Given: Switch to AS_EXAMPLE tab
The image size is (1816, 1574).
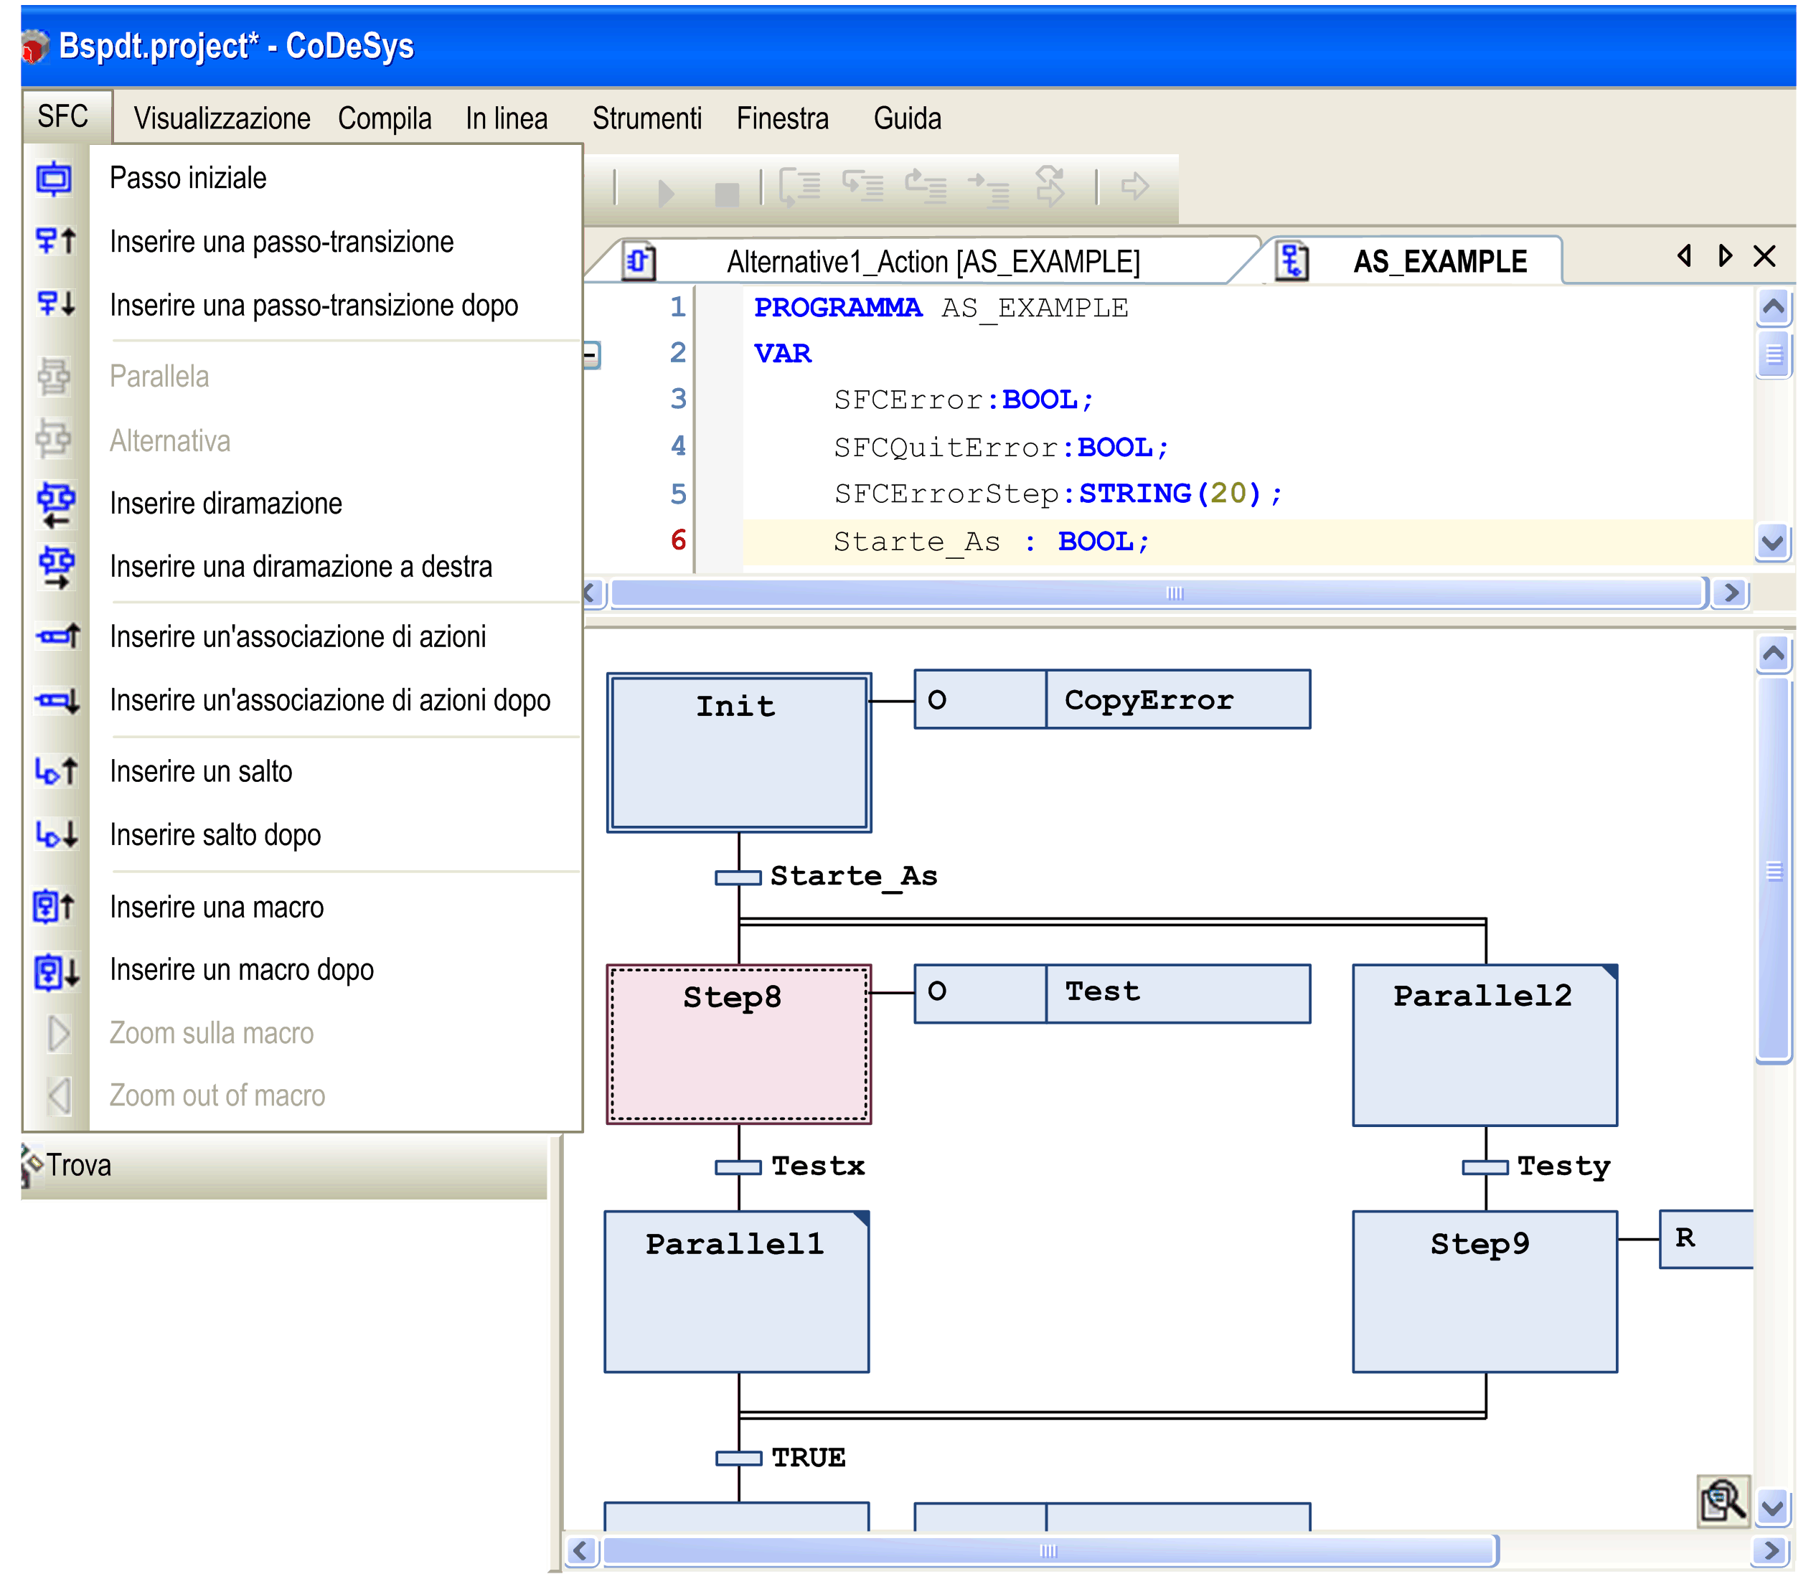Looking at the screenshot, I should (x=1414, y=261).
